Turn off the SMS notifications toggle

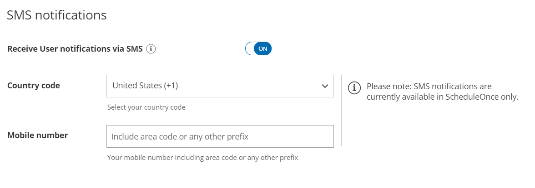pyautogui.click(x=258, y=48)
